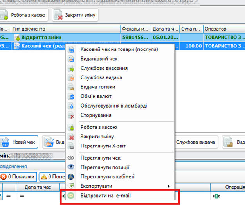Screen dimensions: 245x205
Task: Click the icon beside Переглянути X-звіт
Action: pos(71,146)
